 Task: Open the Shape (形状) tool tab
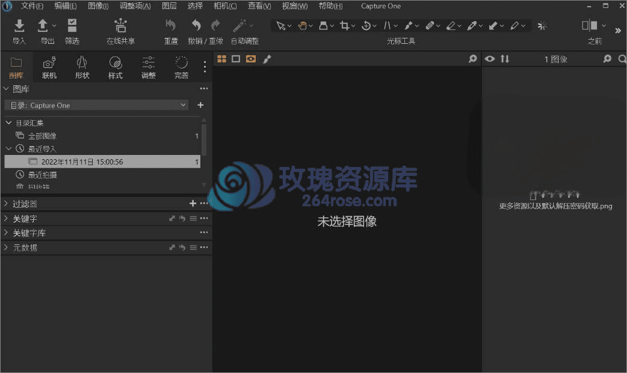(82, 67)
